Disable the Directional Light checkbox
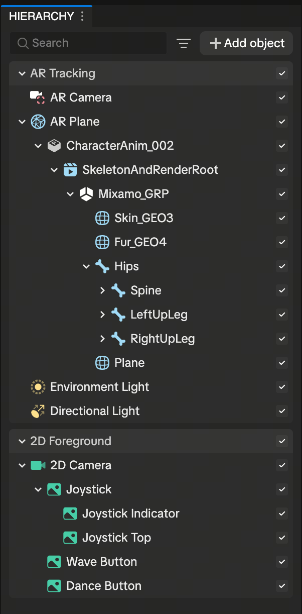Screen dimensions: 302x614 click(282, 411)
